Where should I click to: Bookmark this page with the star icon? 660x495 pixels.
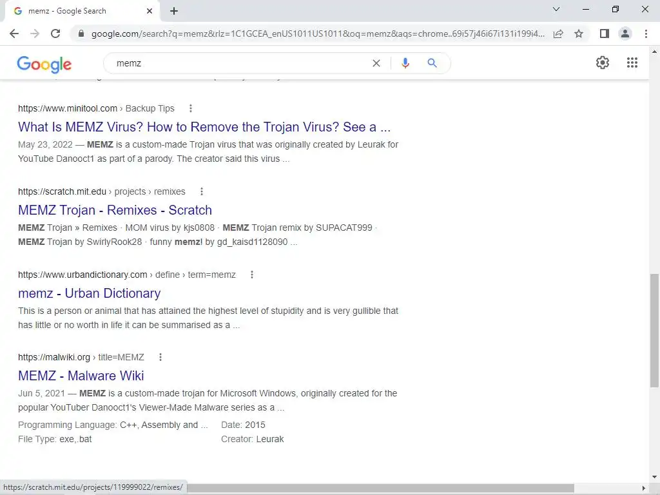pyautogui.click(x=579, y=34)
